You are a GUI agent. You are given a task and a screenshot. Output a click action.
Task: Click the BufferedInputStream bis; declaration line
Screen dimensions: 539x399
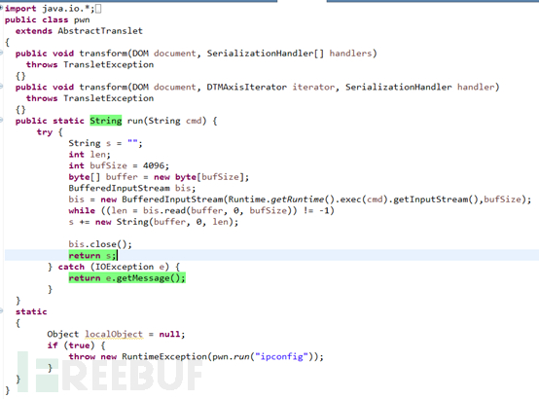click(x=132, y=188)
